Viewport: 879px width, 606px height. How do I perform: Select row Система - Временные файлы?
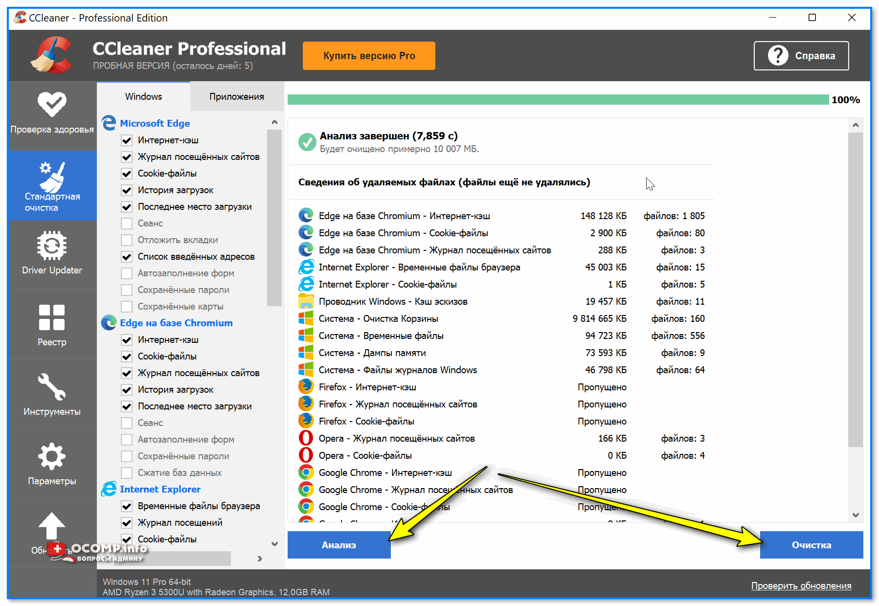click(501, 336)
